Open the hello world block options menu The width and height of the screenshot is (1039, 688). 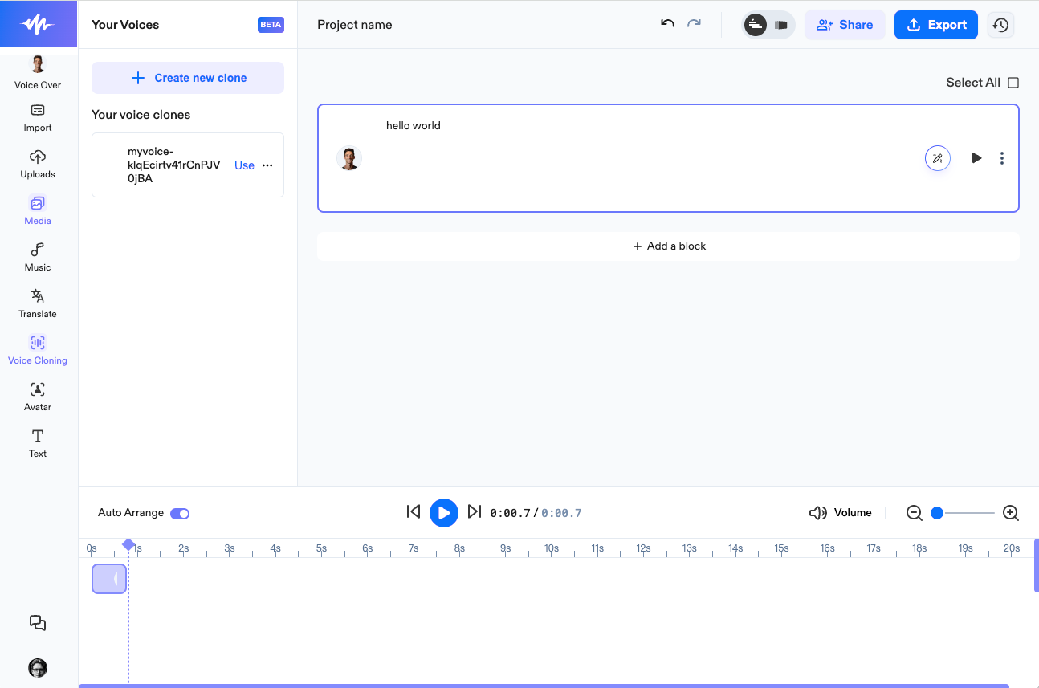pos(1001,158)
